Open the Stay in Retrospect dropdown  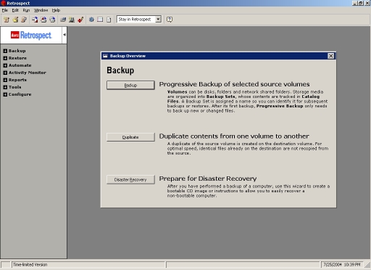(158, 20)
